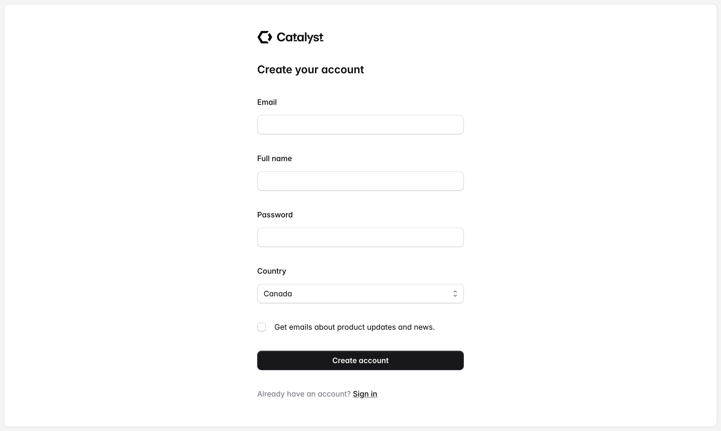The width and height of the screenshot is (721, 431).
Task: Click the Password label
Action: [275, 215]
